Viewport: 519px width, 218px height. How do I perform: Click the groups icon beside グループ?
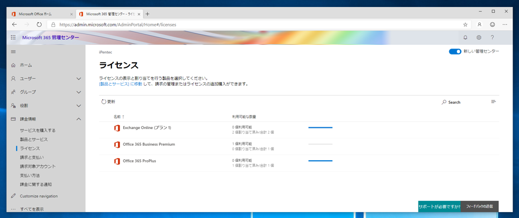tap(13, 92)
